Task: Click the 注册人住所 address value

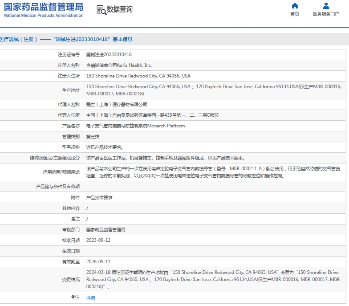Action: click(x=138, y=76)
